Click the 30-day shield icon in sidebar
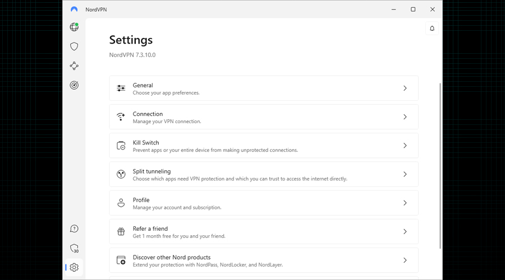 [x=74, y=248]
